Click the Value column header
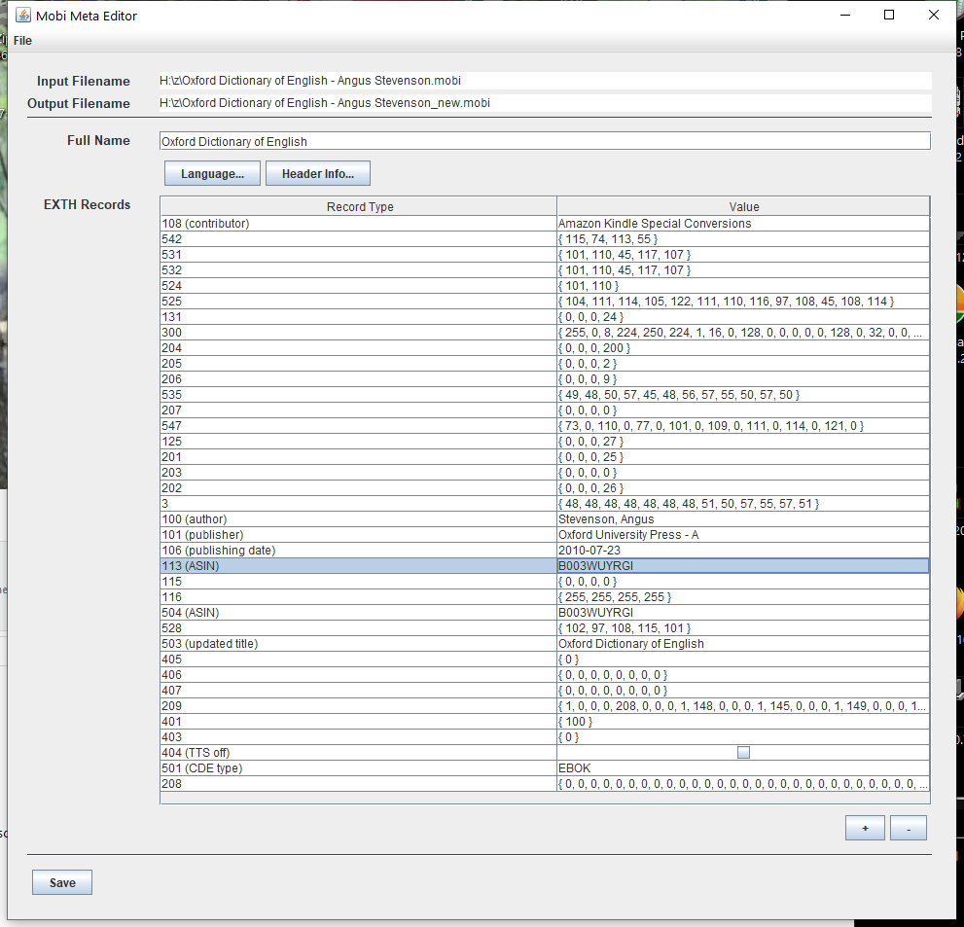The height and width of the screenshot is (927, 964). click(x=743, y=206)
